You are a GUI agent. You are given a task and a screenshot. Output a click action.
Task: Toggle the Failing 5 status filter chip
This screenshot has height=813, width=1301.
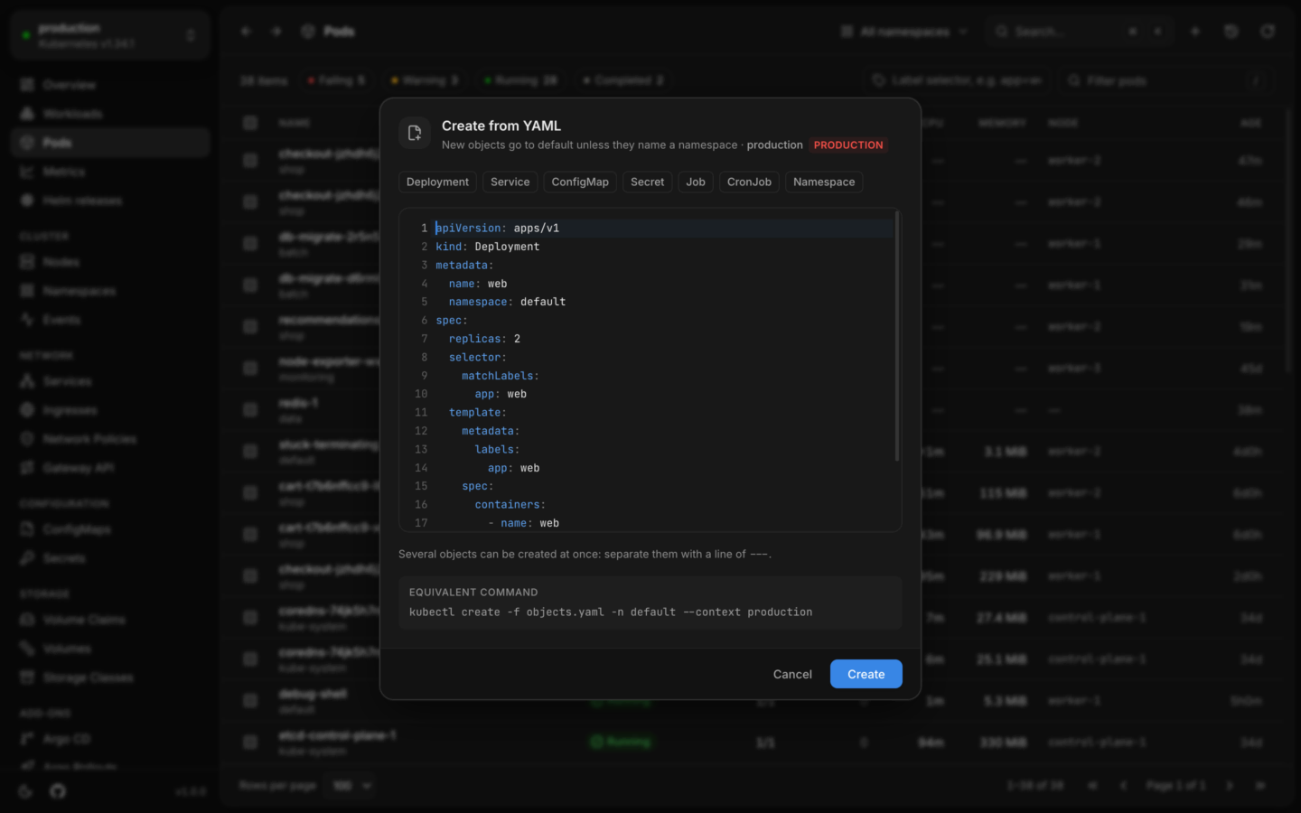pyautogui.click(x=336, y=80)
